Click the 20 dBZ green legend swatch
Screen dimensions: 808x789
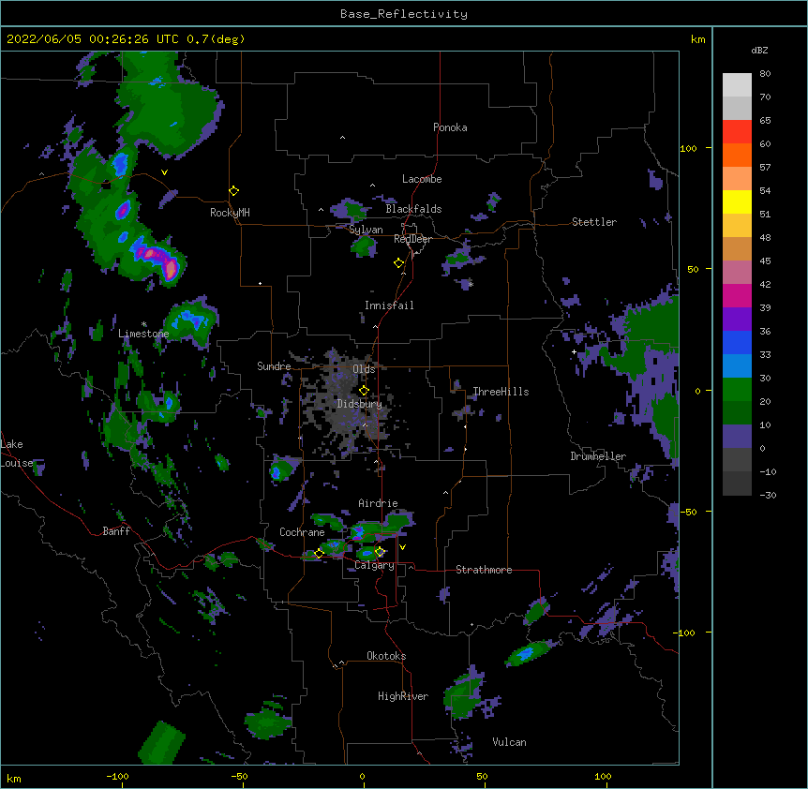737,390
